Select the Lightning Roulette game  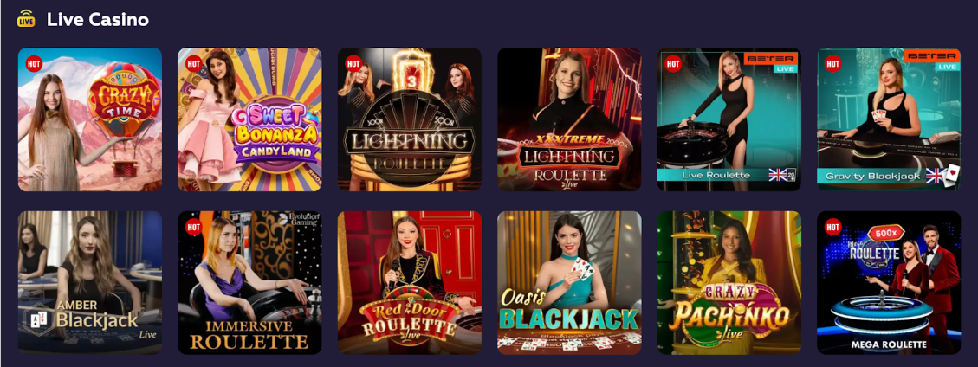[x=409, y=119]
